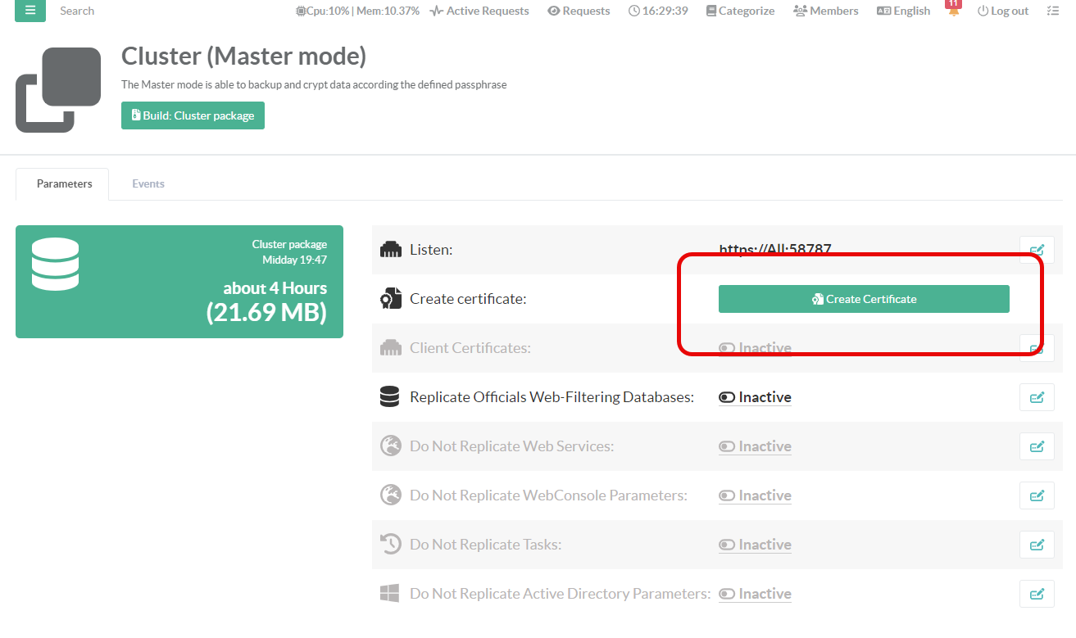Open the English language selector
Image resolution: width=1076 pixels, height=638 pixels.
pos(903,11)
